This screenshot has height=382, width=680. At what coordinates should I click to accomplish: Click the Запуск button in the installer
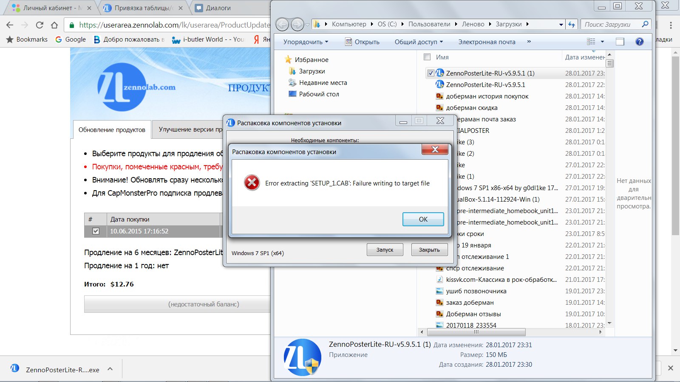point(385,250)
